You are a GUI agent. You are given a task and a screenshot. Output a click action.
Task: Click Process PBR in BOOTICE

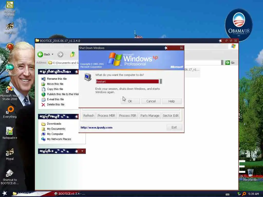(x=128, y=116)
